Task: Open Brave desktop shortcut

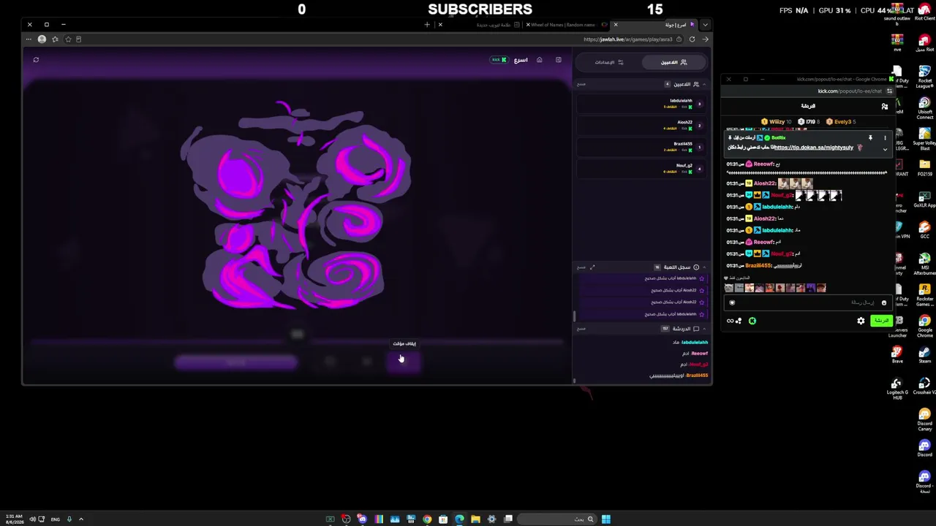Action: click(x=897, y=354)
